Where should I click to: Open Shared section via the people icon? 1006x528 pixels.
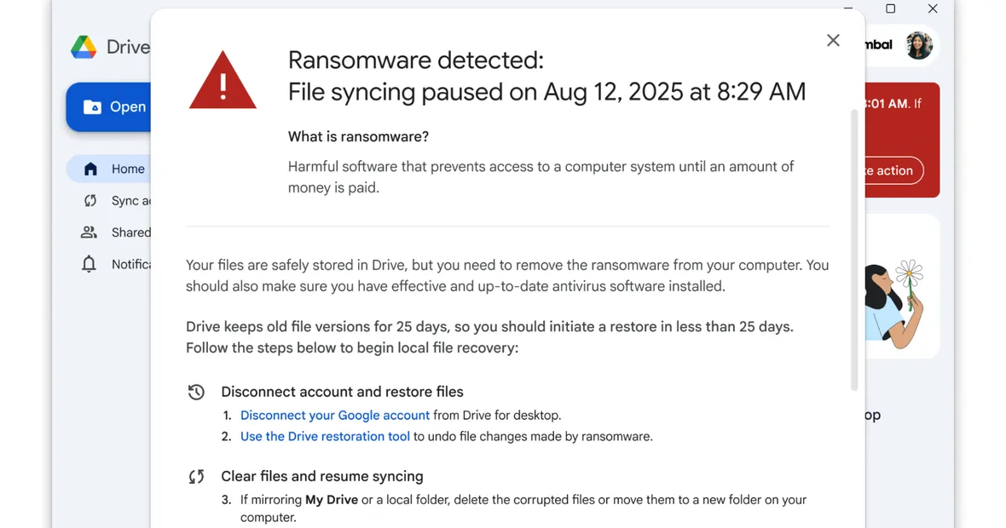click(89, 232)
